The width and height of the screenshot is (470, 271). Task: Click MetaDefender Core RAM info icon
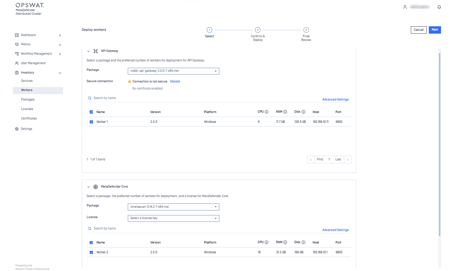(x=285, y=242)
